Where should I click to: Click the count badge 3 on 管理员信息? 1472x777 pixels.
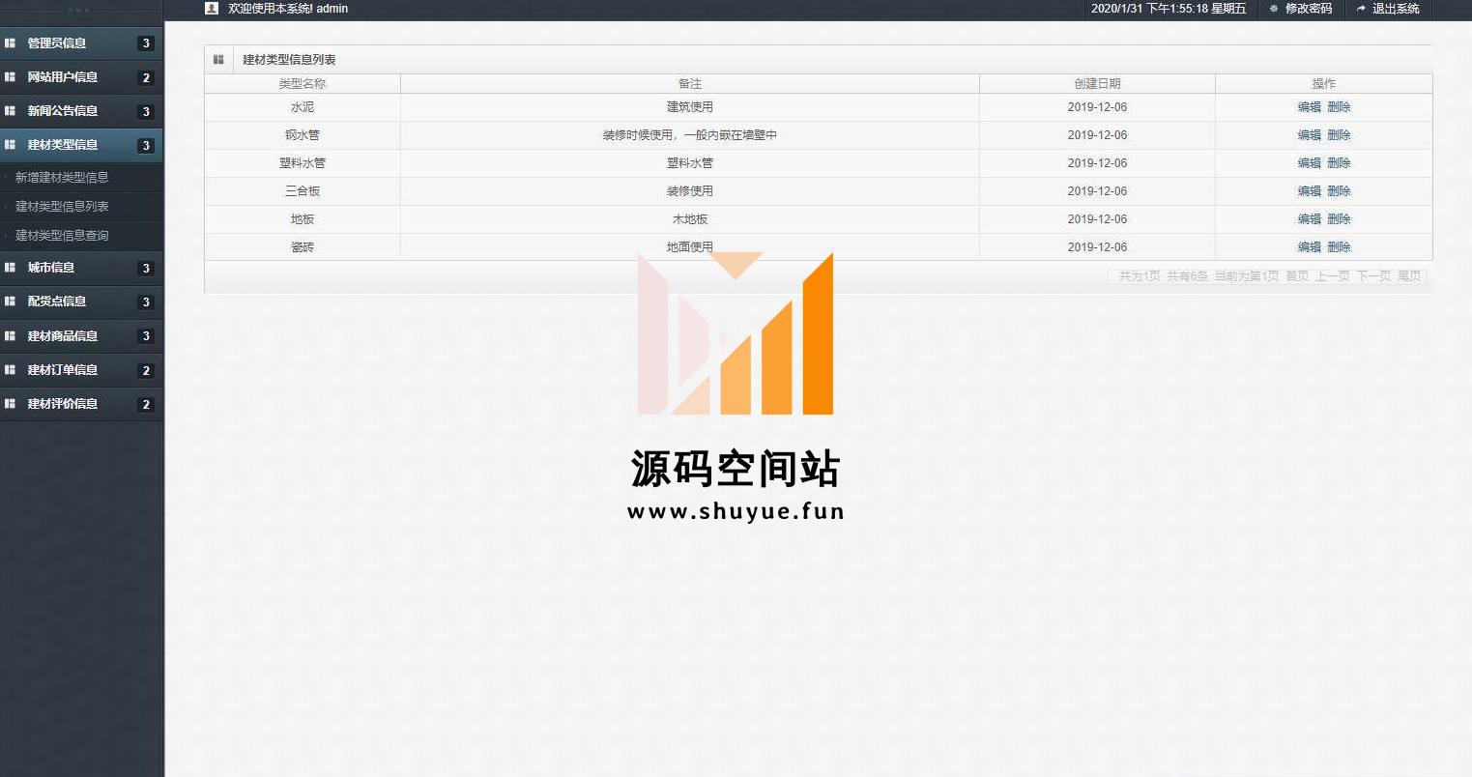tap(146, 43)
